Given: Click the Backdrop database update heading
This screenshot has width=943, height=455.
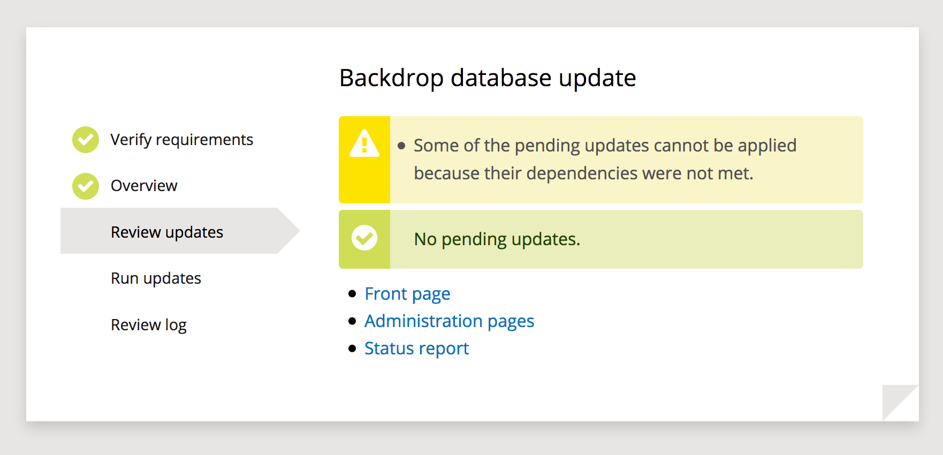Looking at the screenshot, I should click(488, 78).
